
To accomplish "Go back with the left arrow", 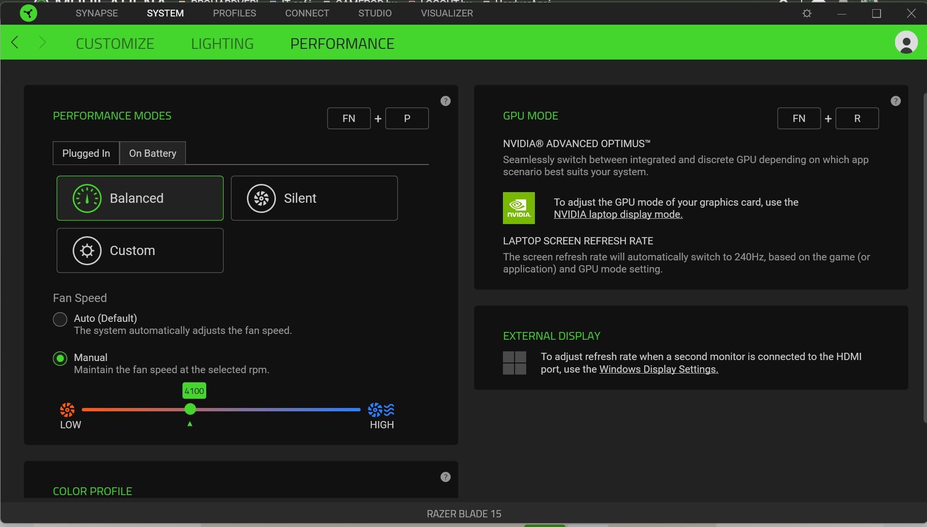I will 15,43.
